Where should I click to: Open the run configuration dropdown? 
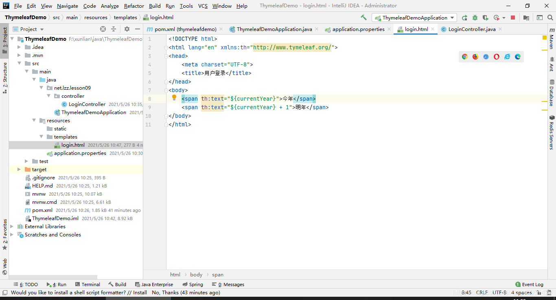[x=414, y=18]
